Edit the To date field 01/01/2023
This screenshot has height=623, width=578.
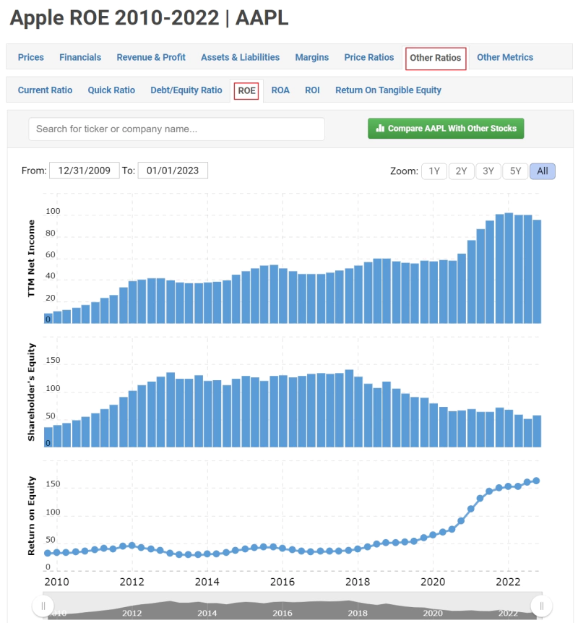coord(173,171)
